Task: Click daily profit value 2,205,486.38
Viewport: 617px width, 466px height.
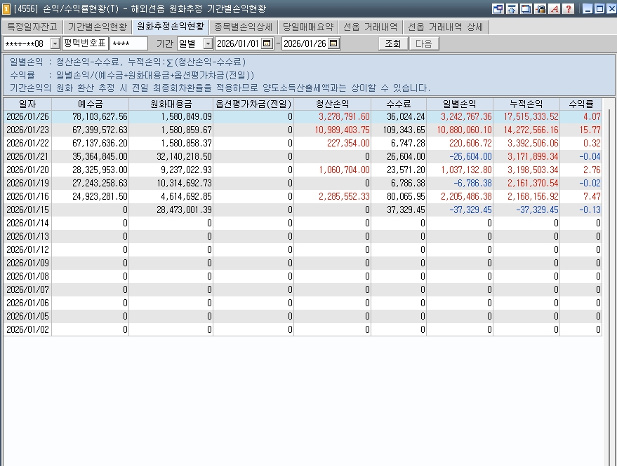Action: tap(466, 196)
